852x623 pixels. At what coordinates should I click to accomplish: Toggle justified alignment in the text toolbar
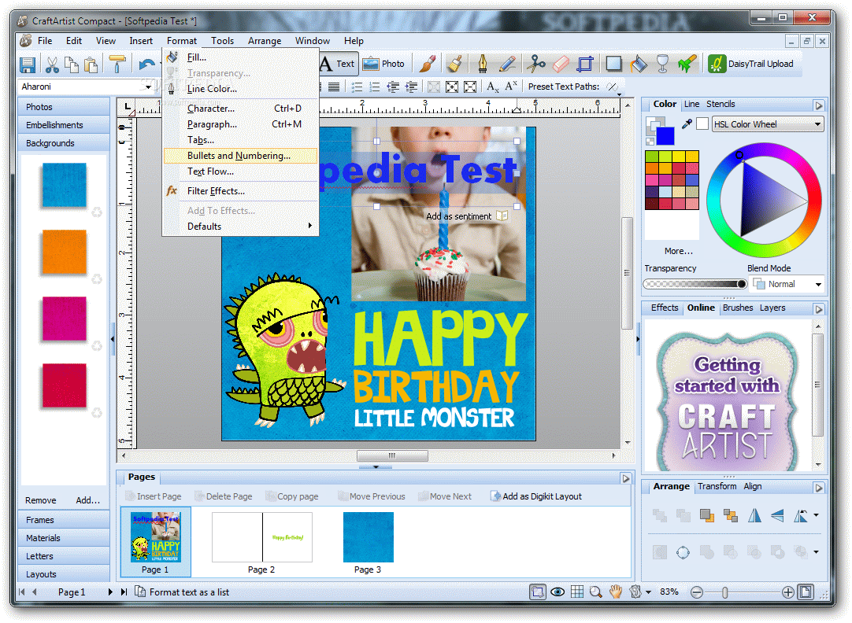pyautogui.click(x=334, y=87)
